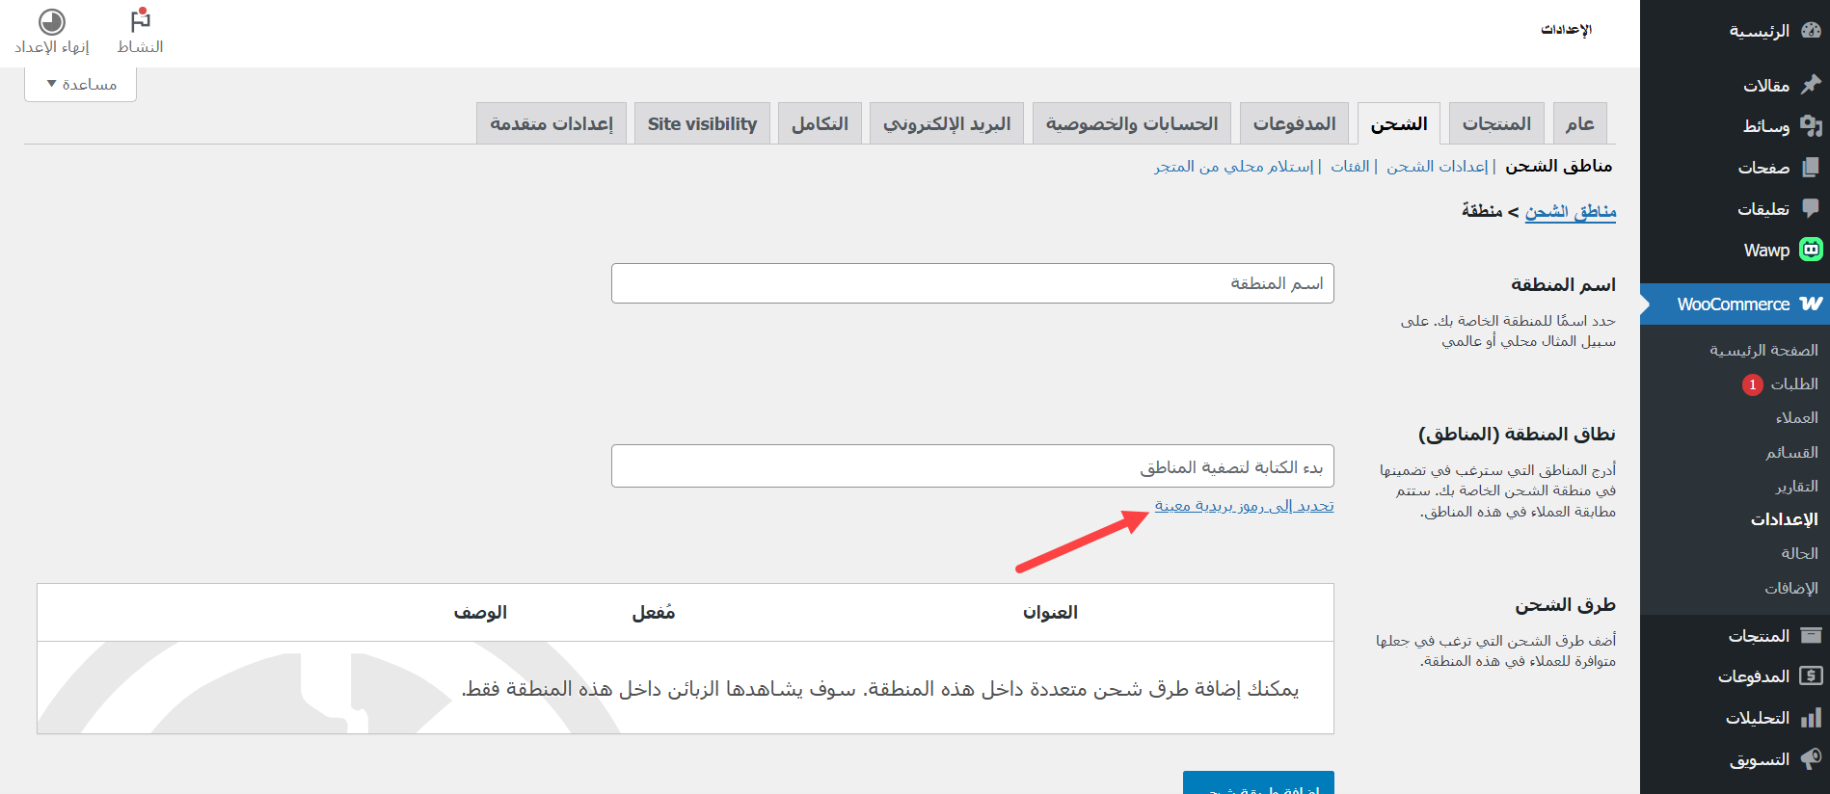Open the الحسابات والخصوصية tab
Viewport: 1830px width, 794px height.
(x=1132, y=123)
